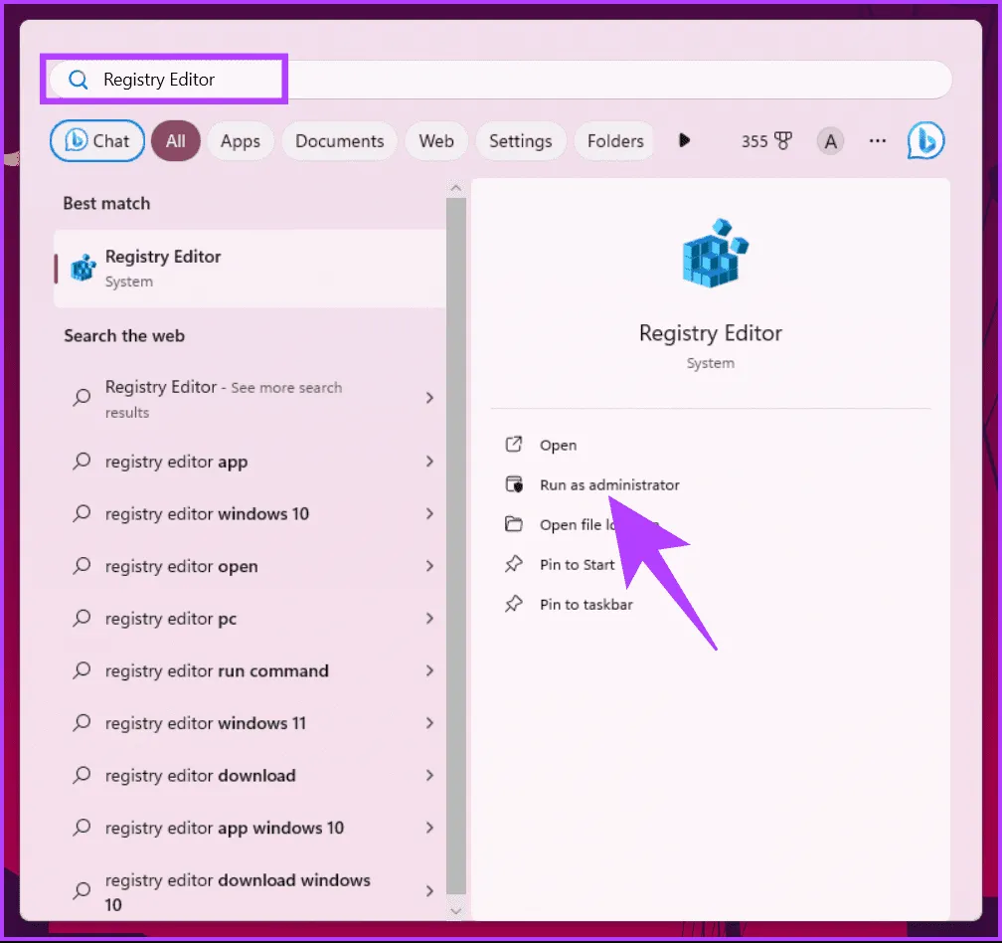Switch to the Apps filter tab
1002x943 pixels.
tap(240, 141)
